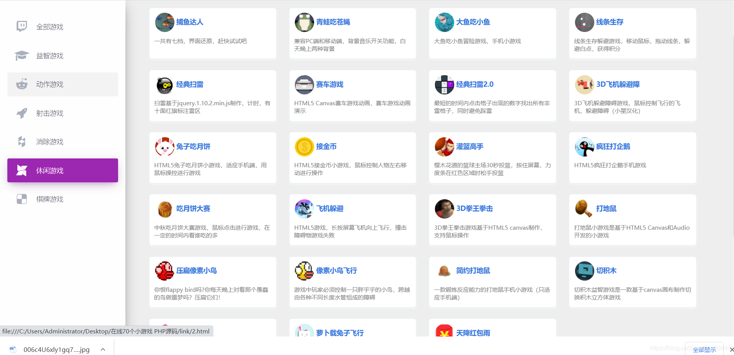734x355 pixels.
Task: Click 全部显示 in the download bar
Action: coord(704,350)
